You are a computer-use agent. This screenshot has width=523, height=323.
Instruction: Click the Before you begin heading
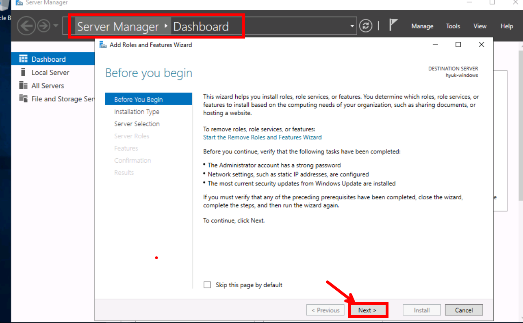coord(149,73)
